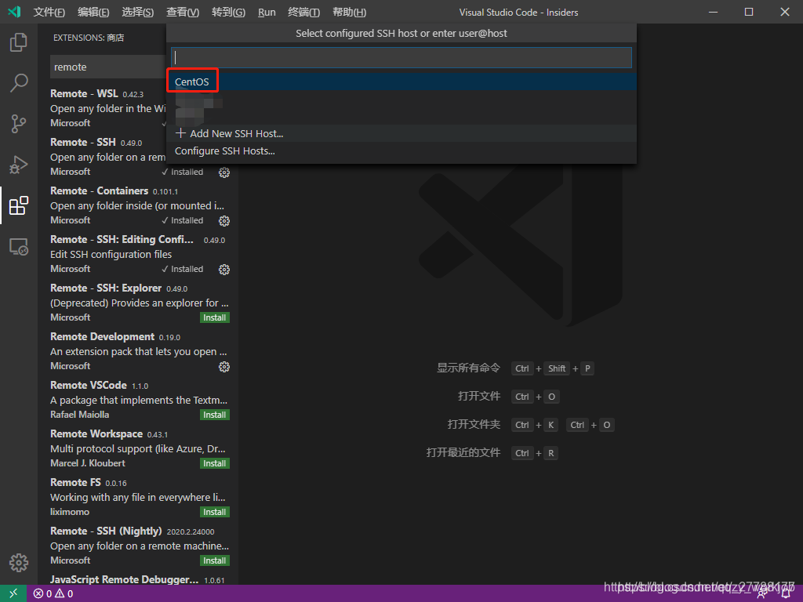The height and width of the screenshot is (602, 803).
Task: Open the Remote Explorer view icon
Action: (19, 247)
